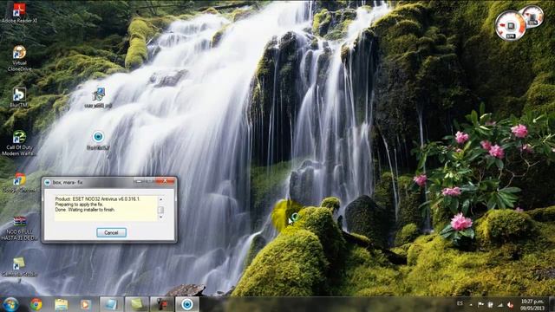
Task: Click the scroll-up arrow in the fix log
Action: [160, 199]
